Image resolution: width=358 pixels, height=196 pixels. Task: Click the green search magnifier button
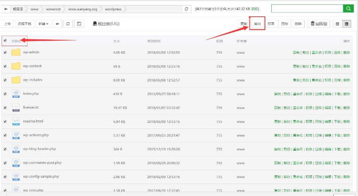[x=348, y=9]
